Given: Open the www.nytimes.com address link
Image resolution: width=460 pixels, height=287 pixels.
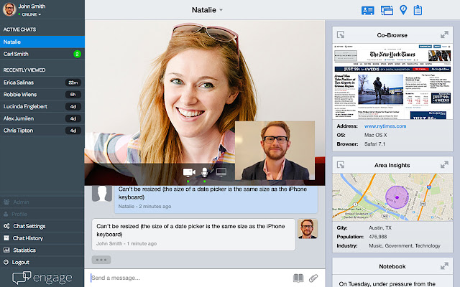Looking at the screenshot, I should pyautogui.click(x=385, y=126).
